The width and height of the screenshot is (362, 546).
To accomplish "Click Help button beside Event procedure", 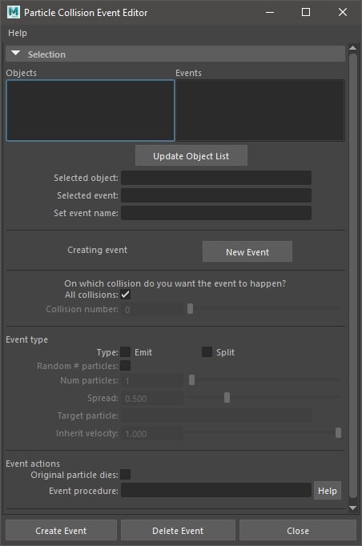I will [327, 490].
